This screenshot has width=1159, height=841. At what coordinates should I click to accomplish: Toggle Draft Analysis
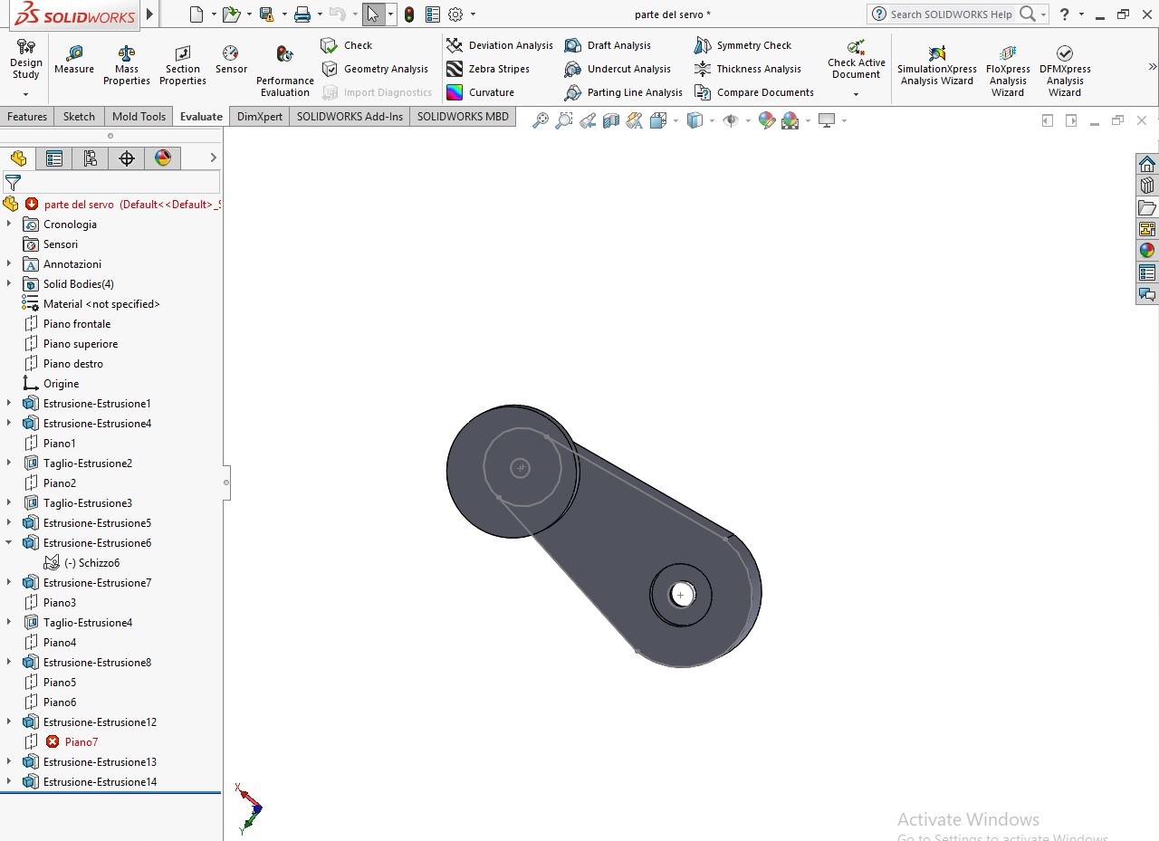point(608,45)
